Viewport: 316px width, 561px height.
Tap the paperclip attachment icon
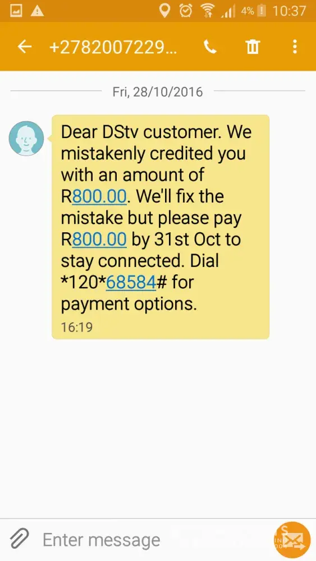click(x=19, y=539)
